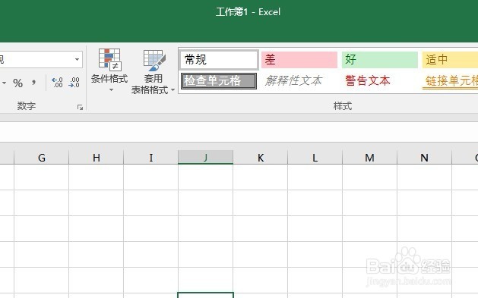Select column J header
This screenshot has width=478, height=298.
click(205, 158)
